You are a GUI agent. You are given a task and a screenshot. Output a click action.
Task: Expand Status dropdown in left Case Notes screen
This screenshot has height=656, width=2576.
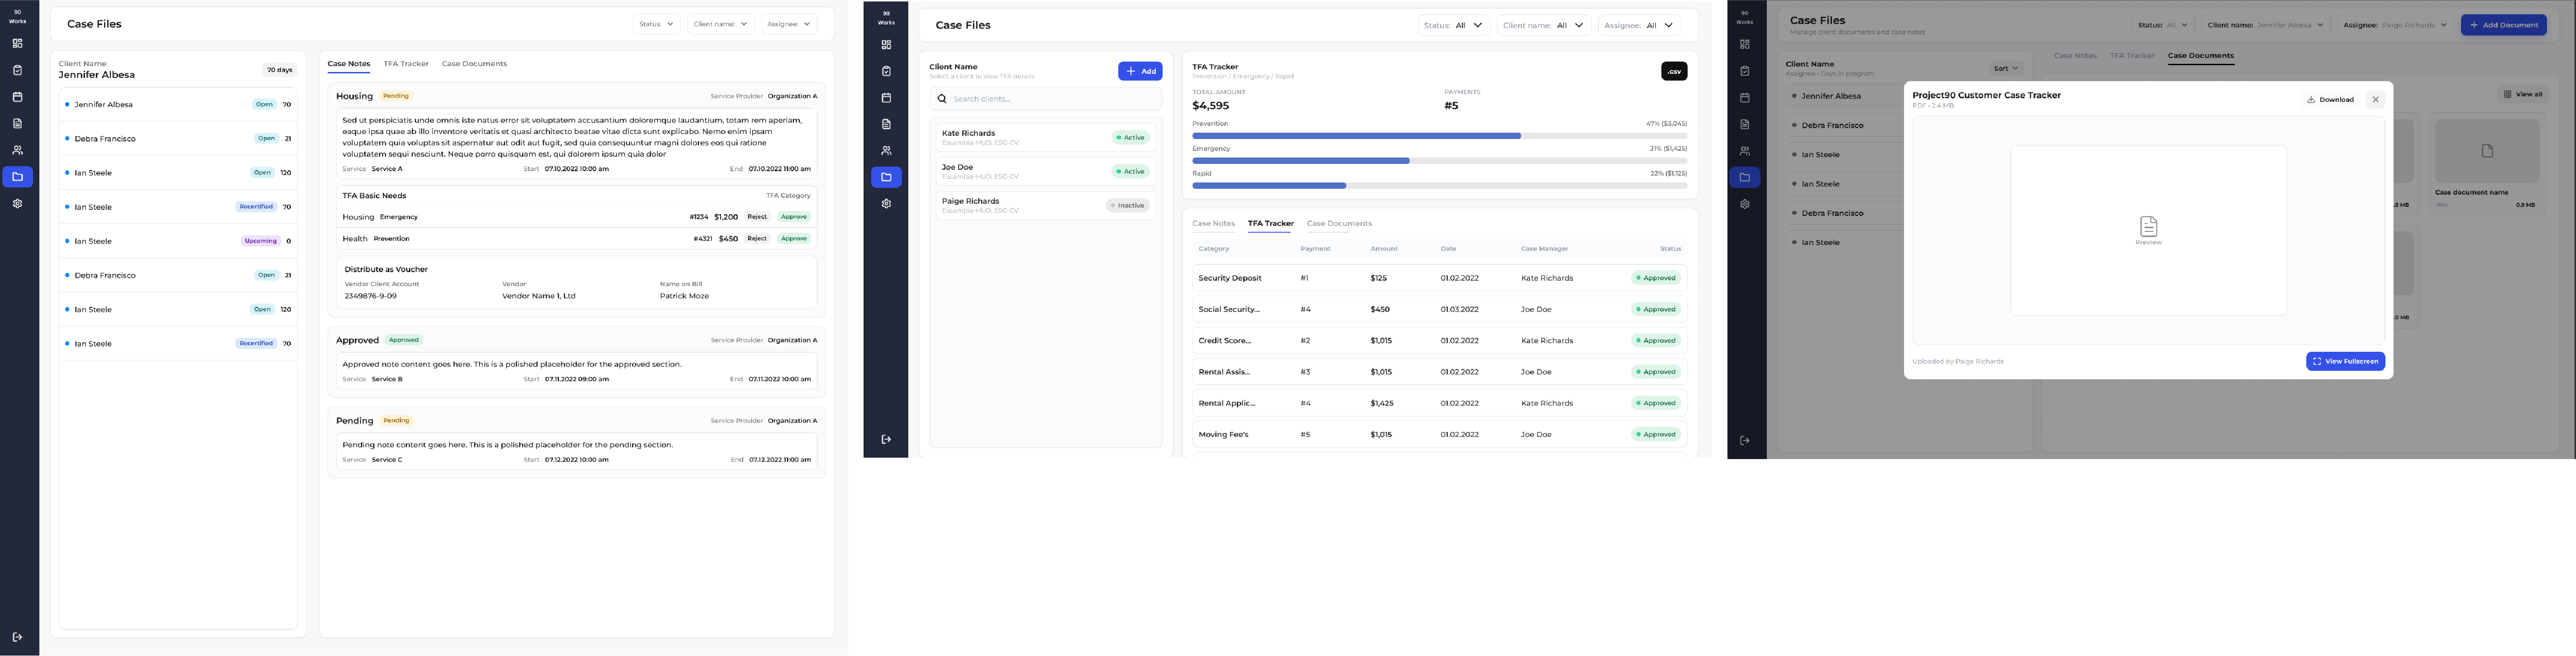[657, 24]
